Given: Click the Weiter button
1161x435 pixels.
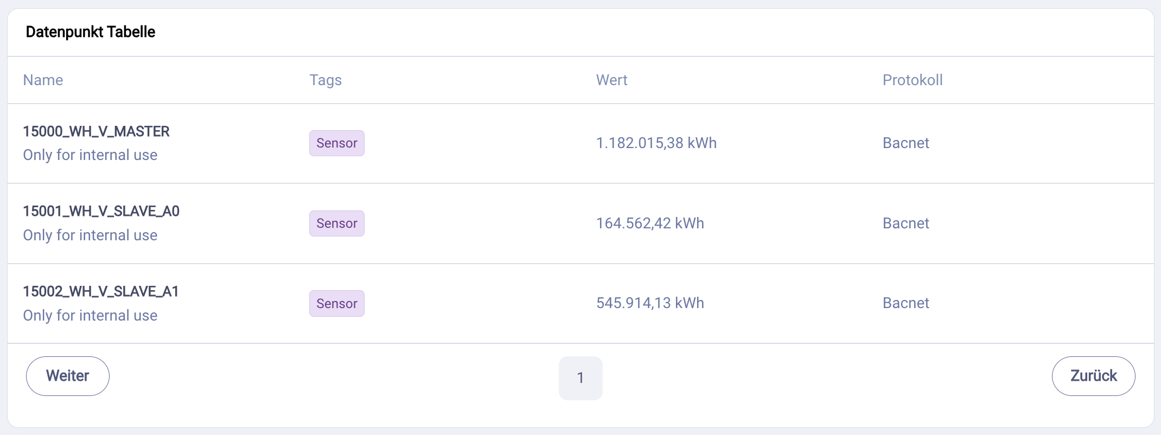Looking at the screenshot, I should (x=67, y=375).
